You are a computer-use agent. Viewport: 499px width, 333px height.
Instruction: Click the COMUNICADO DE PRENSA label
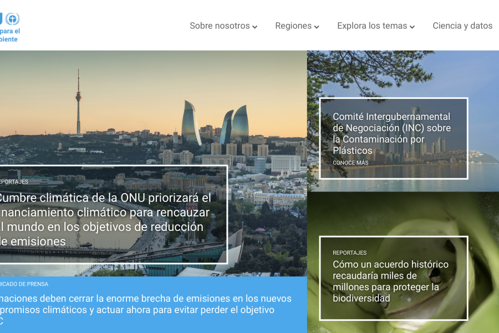[x=24, y=284]
